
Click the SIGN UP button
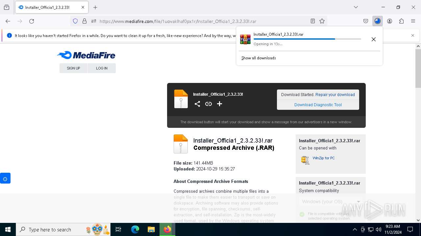coord(73,68)
